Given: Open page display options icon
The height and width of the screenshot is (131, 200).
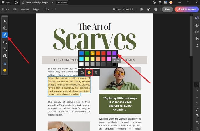Looking at the screenshot, I should click(197, 116).
